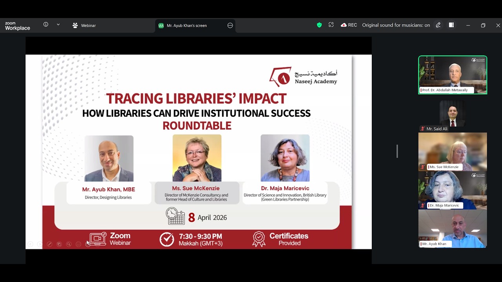
Task: Select the slideshow pen tool icon
Action: coord(49,244)
